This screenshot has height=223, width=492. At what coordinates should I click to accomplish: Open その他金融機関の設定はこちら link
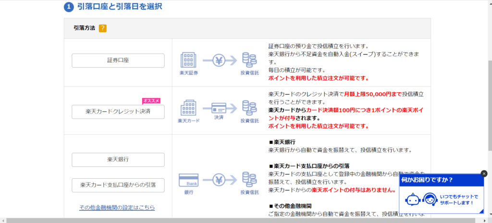tap(117, 208)
